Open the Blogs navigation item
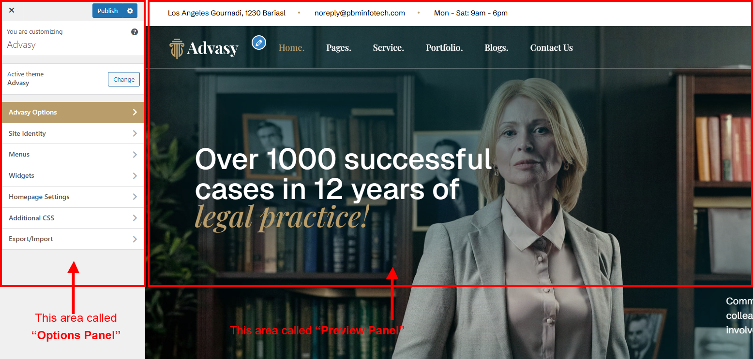The image size is (753, 359). tap(497, 48)
